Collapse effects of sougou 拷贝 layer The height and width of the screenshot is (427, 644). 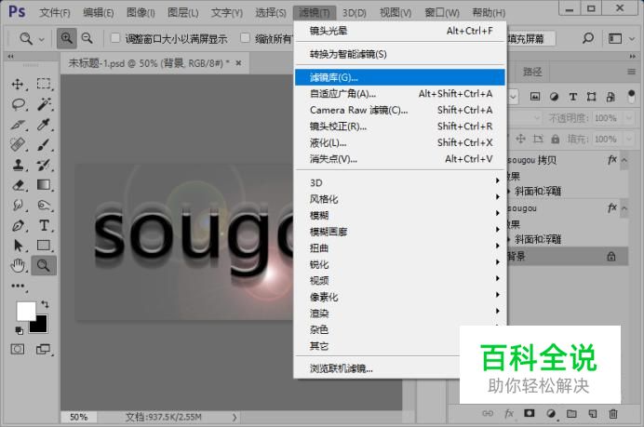pos(624,160)
